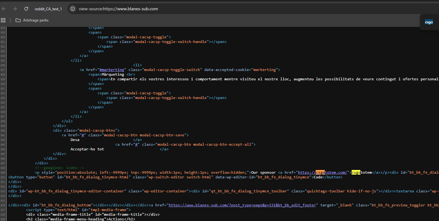The height and width of the screenshot is (221, 439).
Task: Open the blanes-sub.com bt_bb_edit_footer link
Action: (243, 205)
